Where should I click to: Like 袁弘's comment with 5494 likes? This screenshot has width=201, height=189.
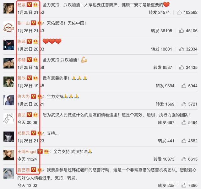click(184, 122)
